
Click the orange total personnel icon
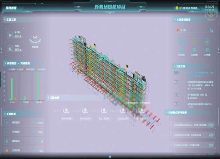click(x=178, y=30)
